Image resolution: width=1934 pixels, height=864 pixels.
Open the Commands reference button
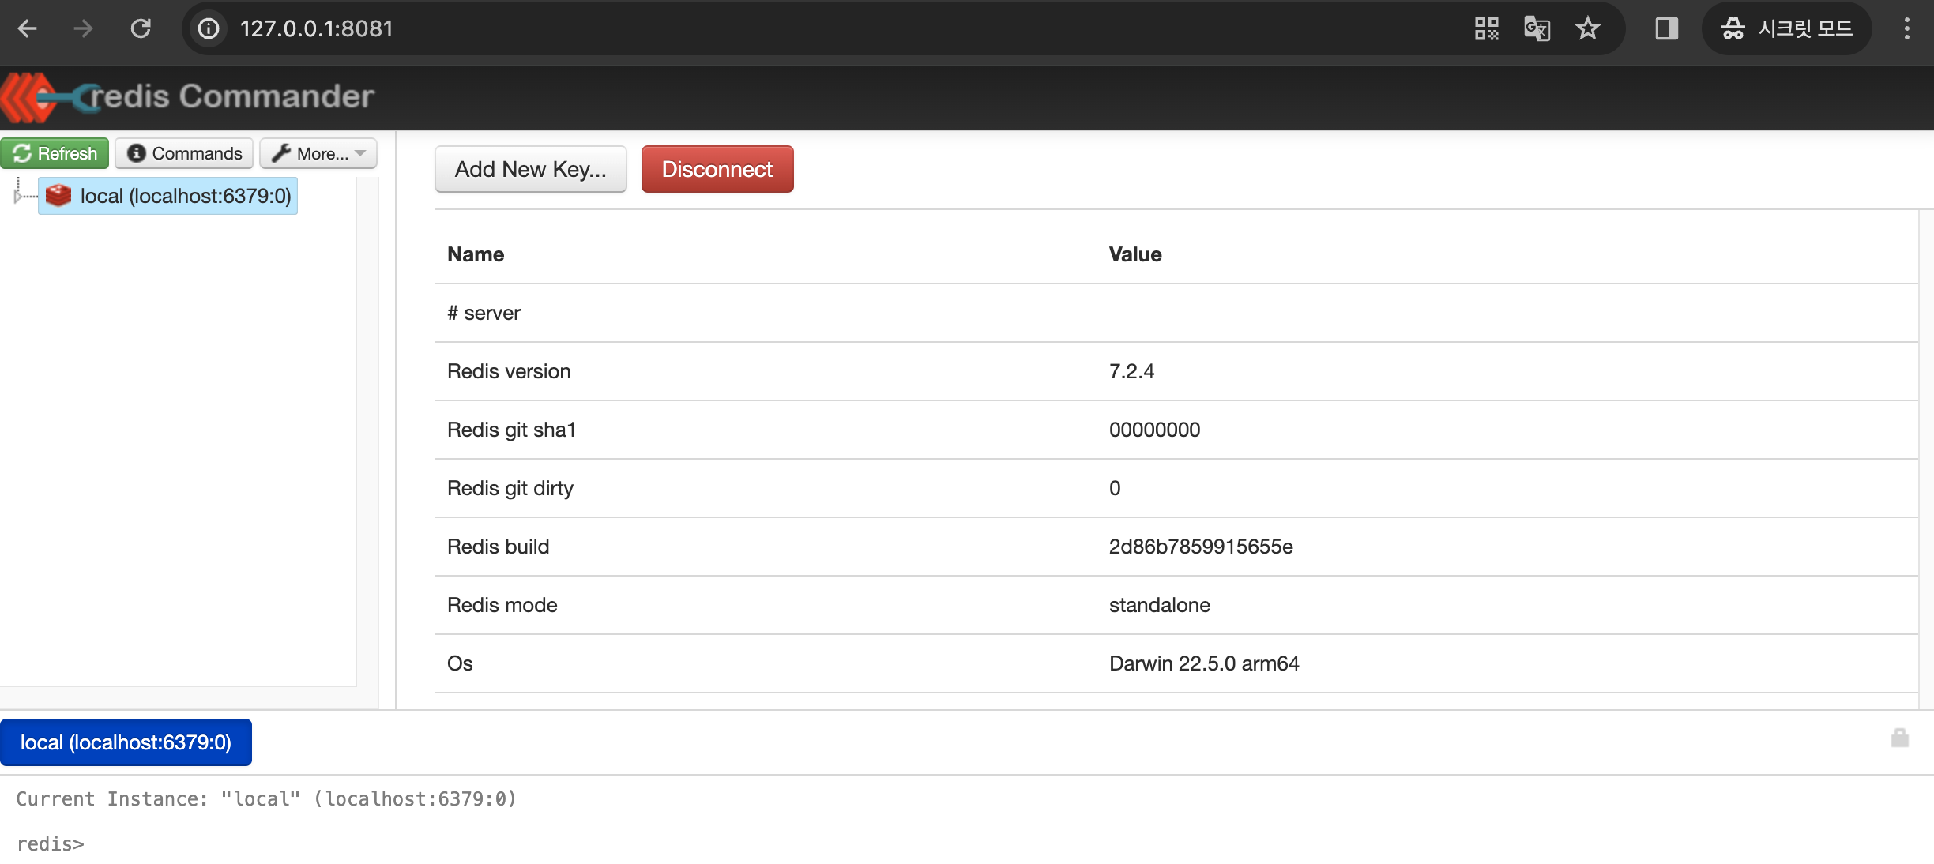point(184,153)
